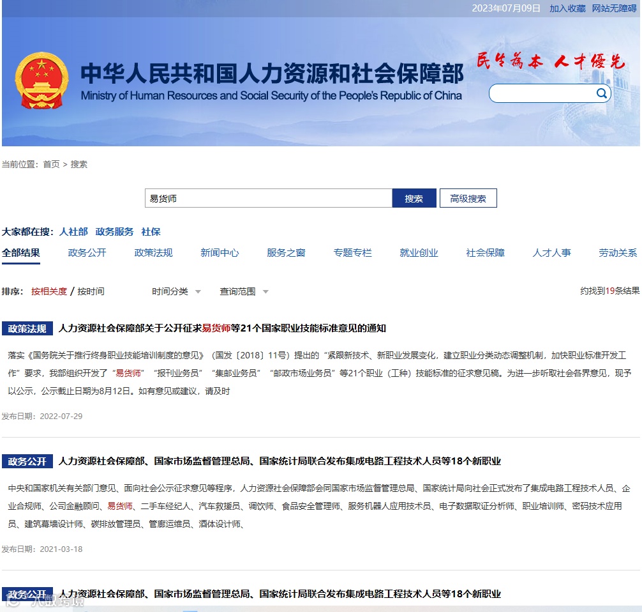Click the magnifier icon in header search
642x612 pixels.
(x=601, y=93)
